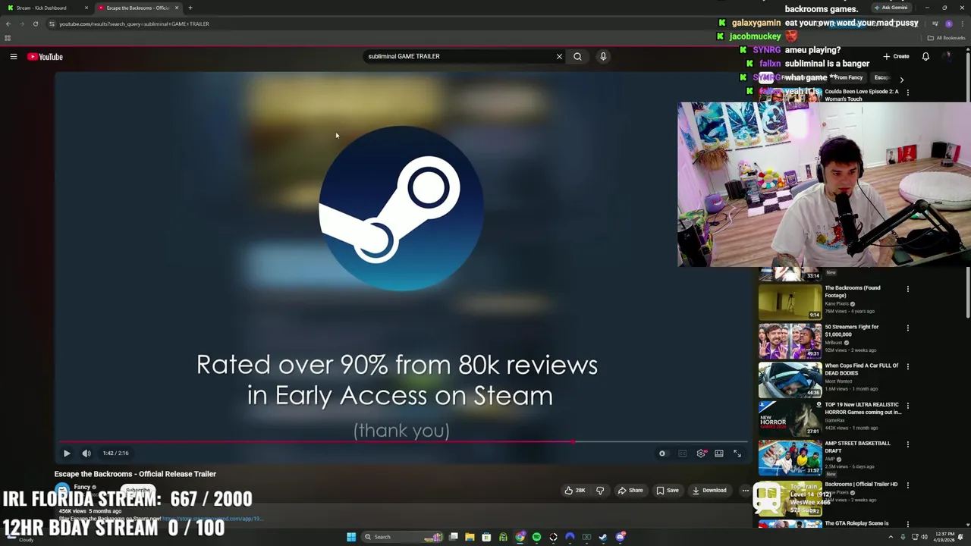This screenshot has height=546, width=971.
Task: Open Steam from the taskbar
Action: (x=603, y=537)
